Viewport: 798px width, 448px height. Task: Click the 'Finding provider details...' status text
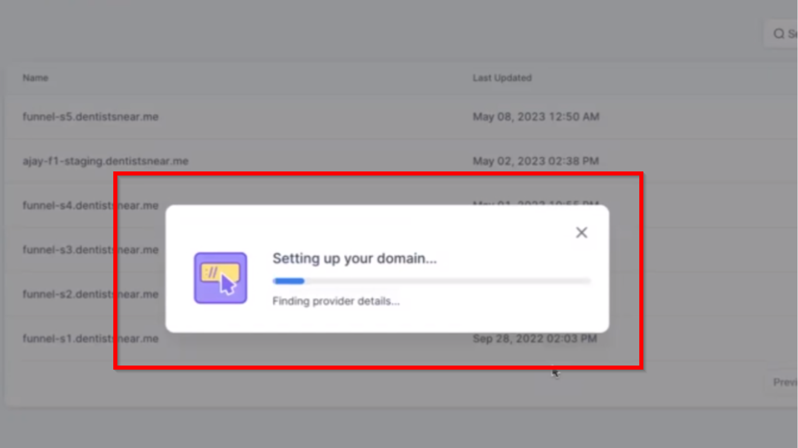(x=336, y=301)
